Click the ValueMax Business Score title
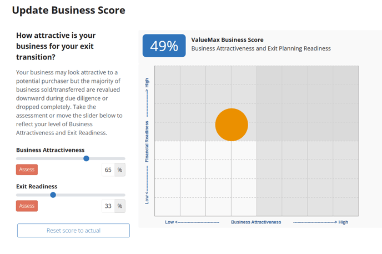The height and width of the screenshot is (254, 382). point(227,39)
